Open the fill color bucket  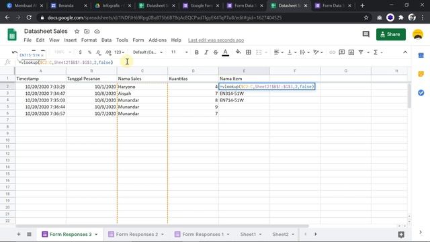[x=238, y=52]
